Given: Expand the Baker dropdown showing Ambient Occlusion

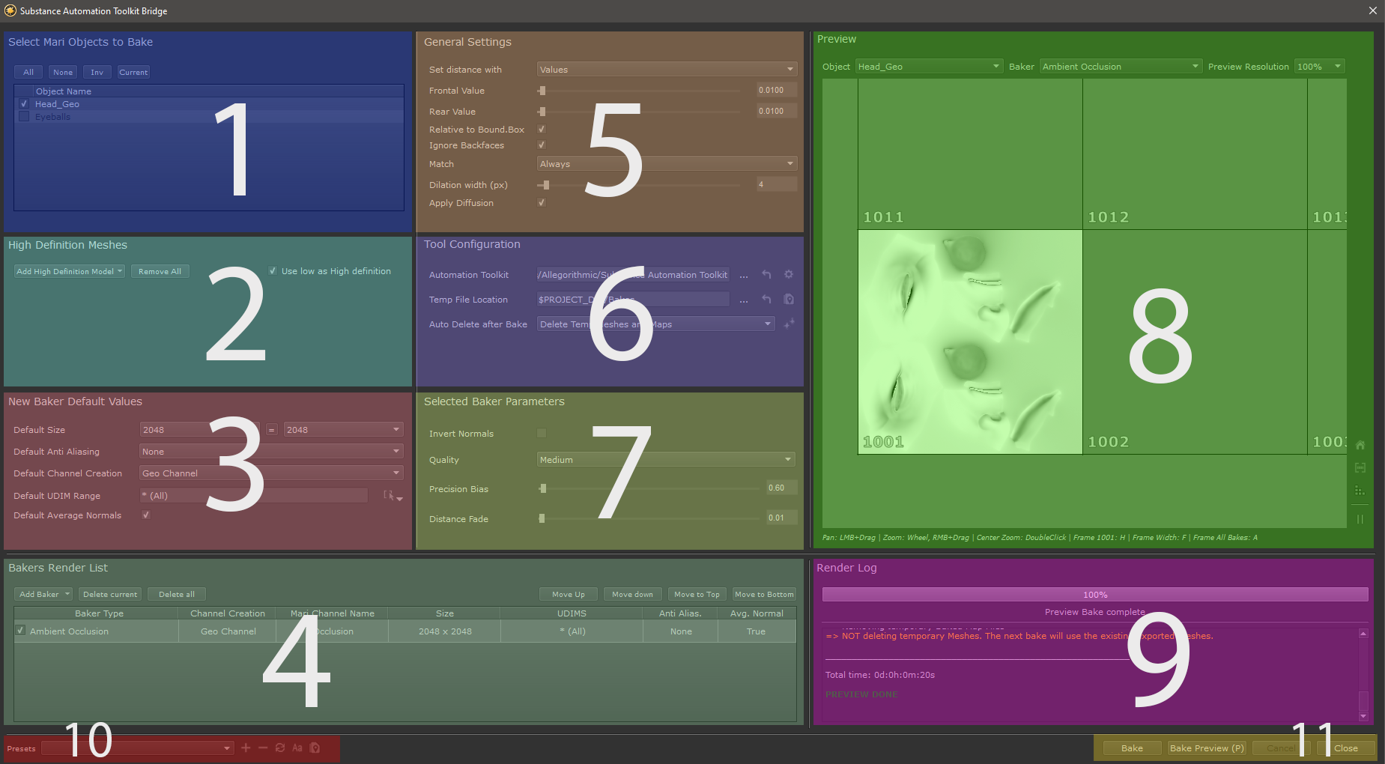Looking at the screenshot, I should tap(1120, 67).
